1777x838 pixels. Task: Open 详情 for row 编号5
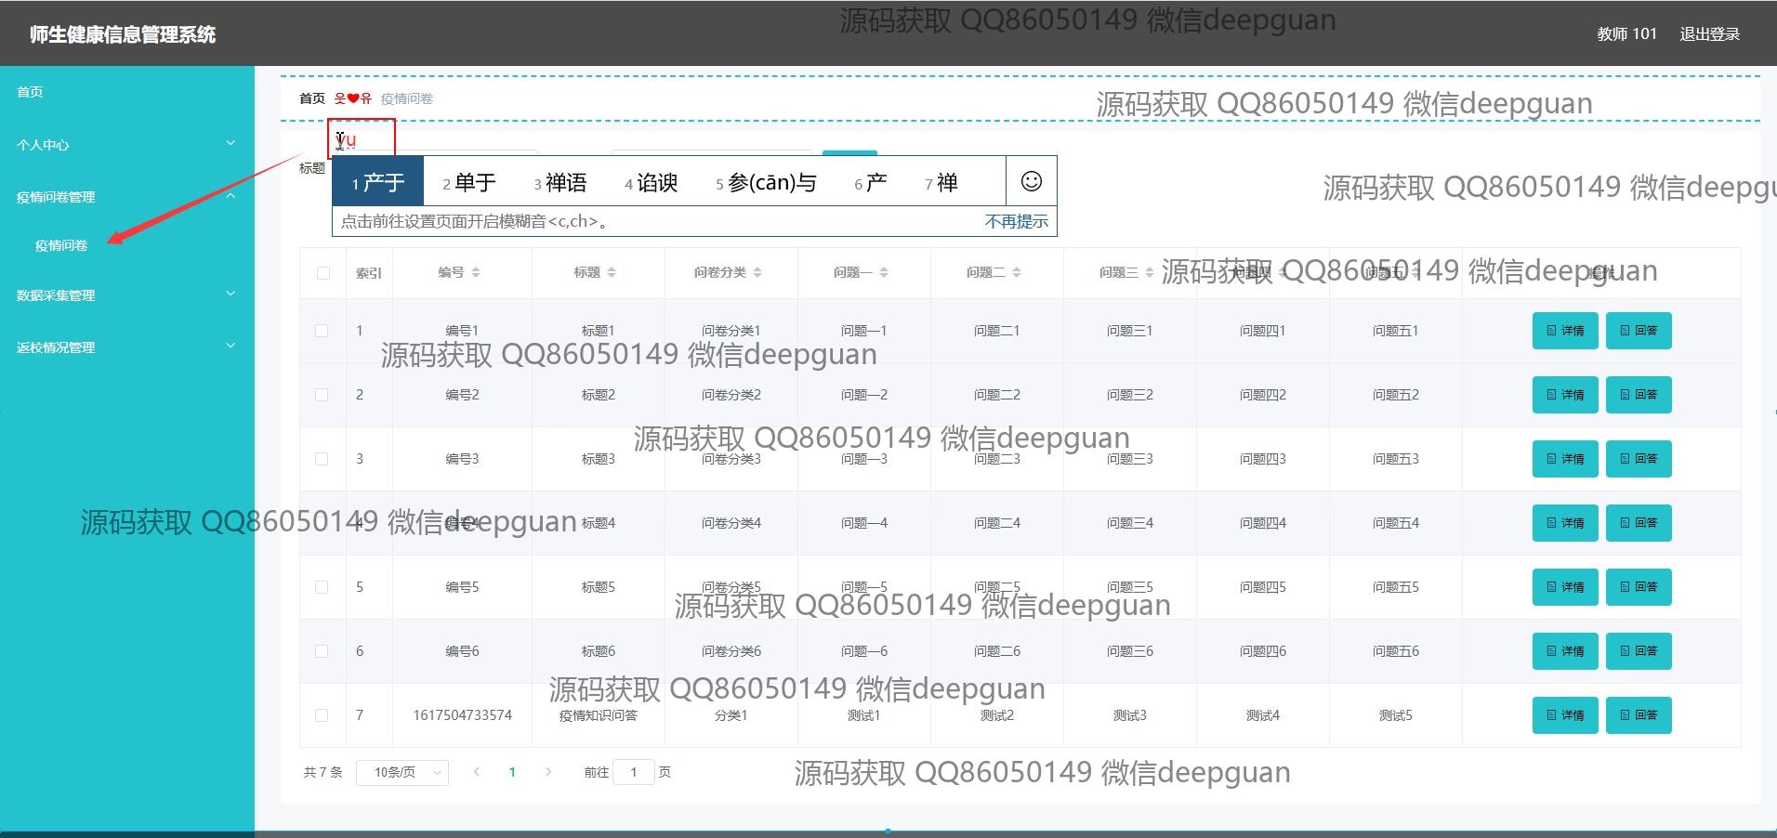1565,587
